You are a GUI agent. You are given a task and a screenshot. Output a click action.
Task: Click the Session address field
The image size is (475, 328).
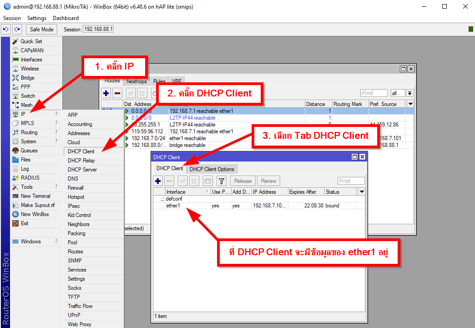pyautogui.click(x=98, y=30)
